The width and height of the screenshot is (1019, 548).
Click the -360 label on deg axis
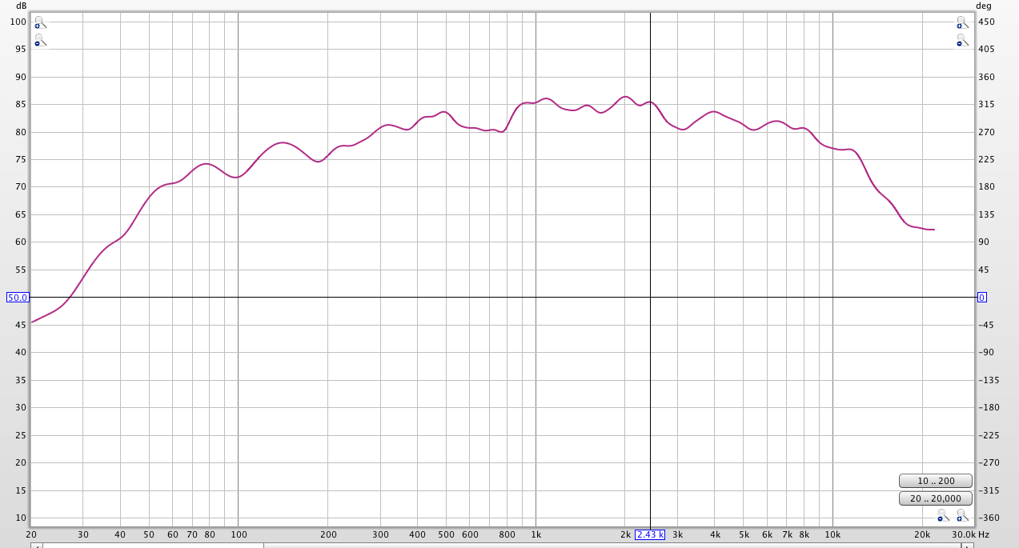(x=989, y=518)
